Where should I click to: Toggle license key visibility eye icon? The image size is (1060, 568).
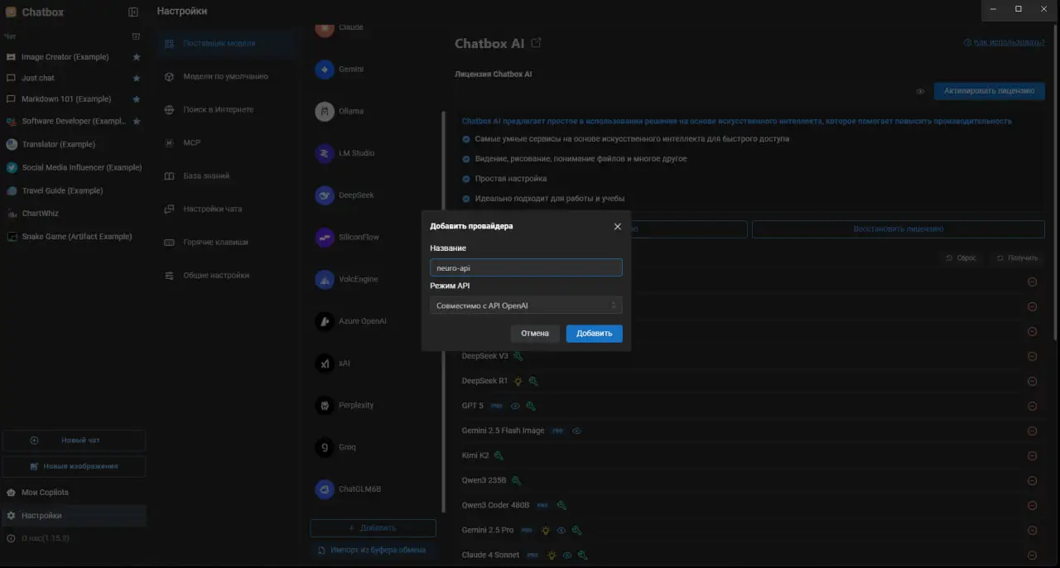coord(920,92)
